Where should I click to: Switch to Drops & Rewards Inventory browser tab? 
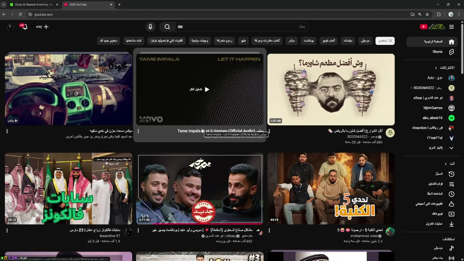point(33,4)
